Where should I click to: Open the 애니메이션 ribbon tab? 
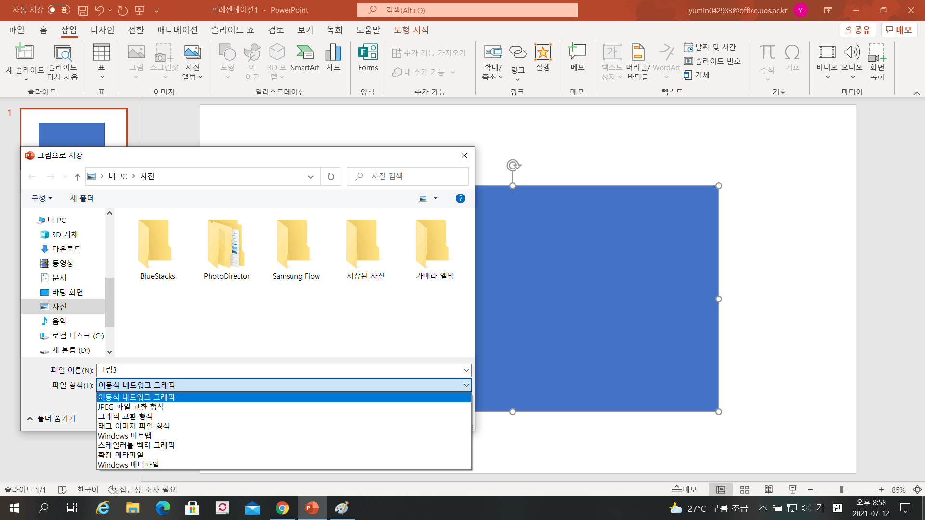(177, 30)
